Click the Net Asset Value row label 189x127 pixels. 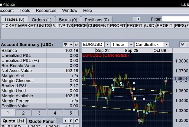pyautogui.click(x=17, y=71)
